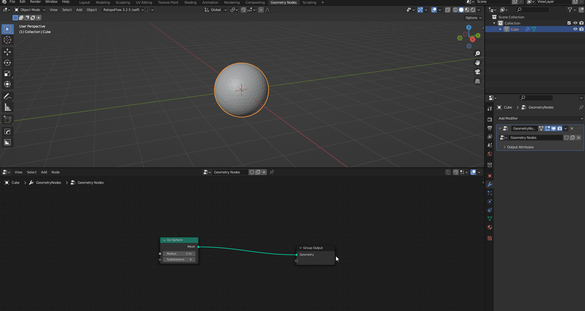Activate the Measure tool
The width and height of the screenshot is (585, 311).
point(7,107)
